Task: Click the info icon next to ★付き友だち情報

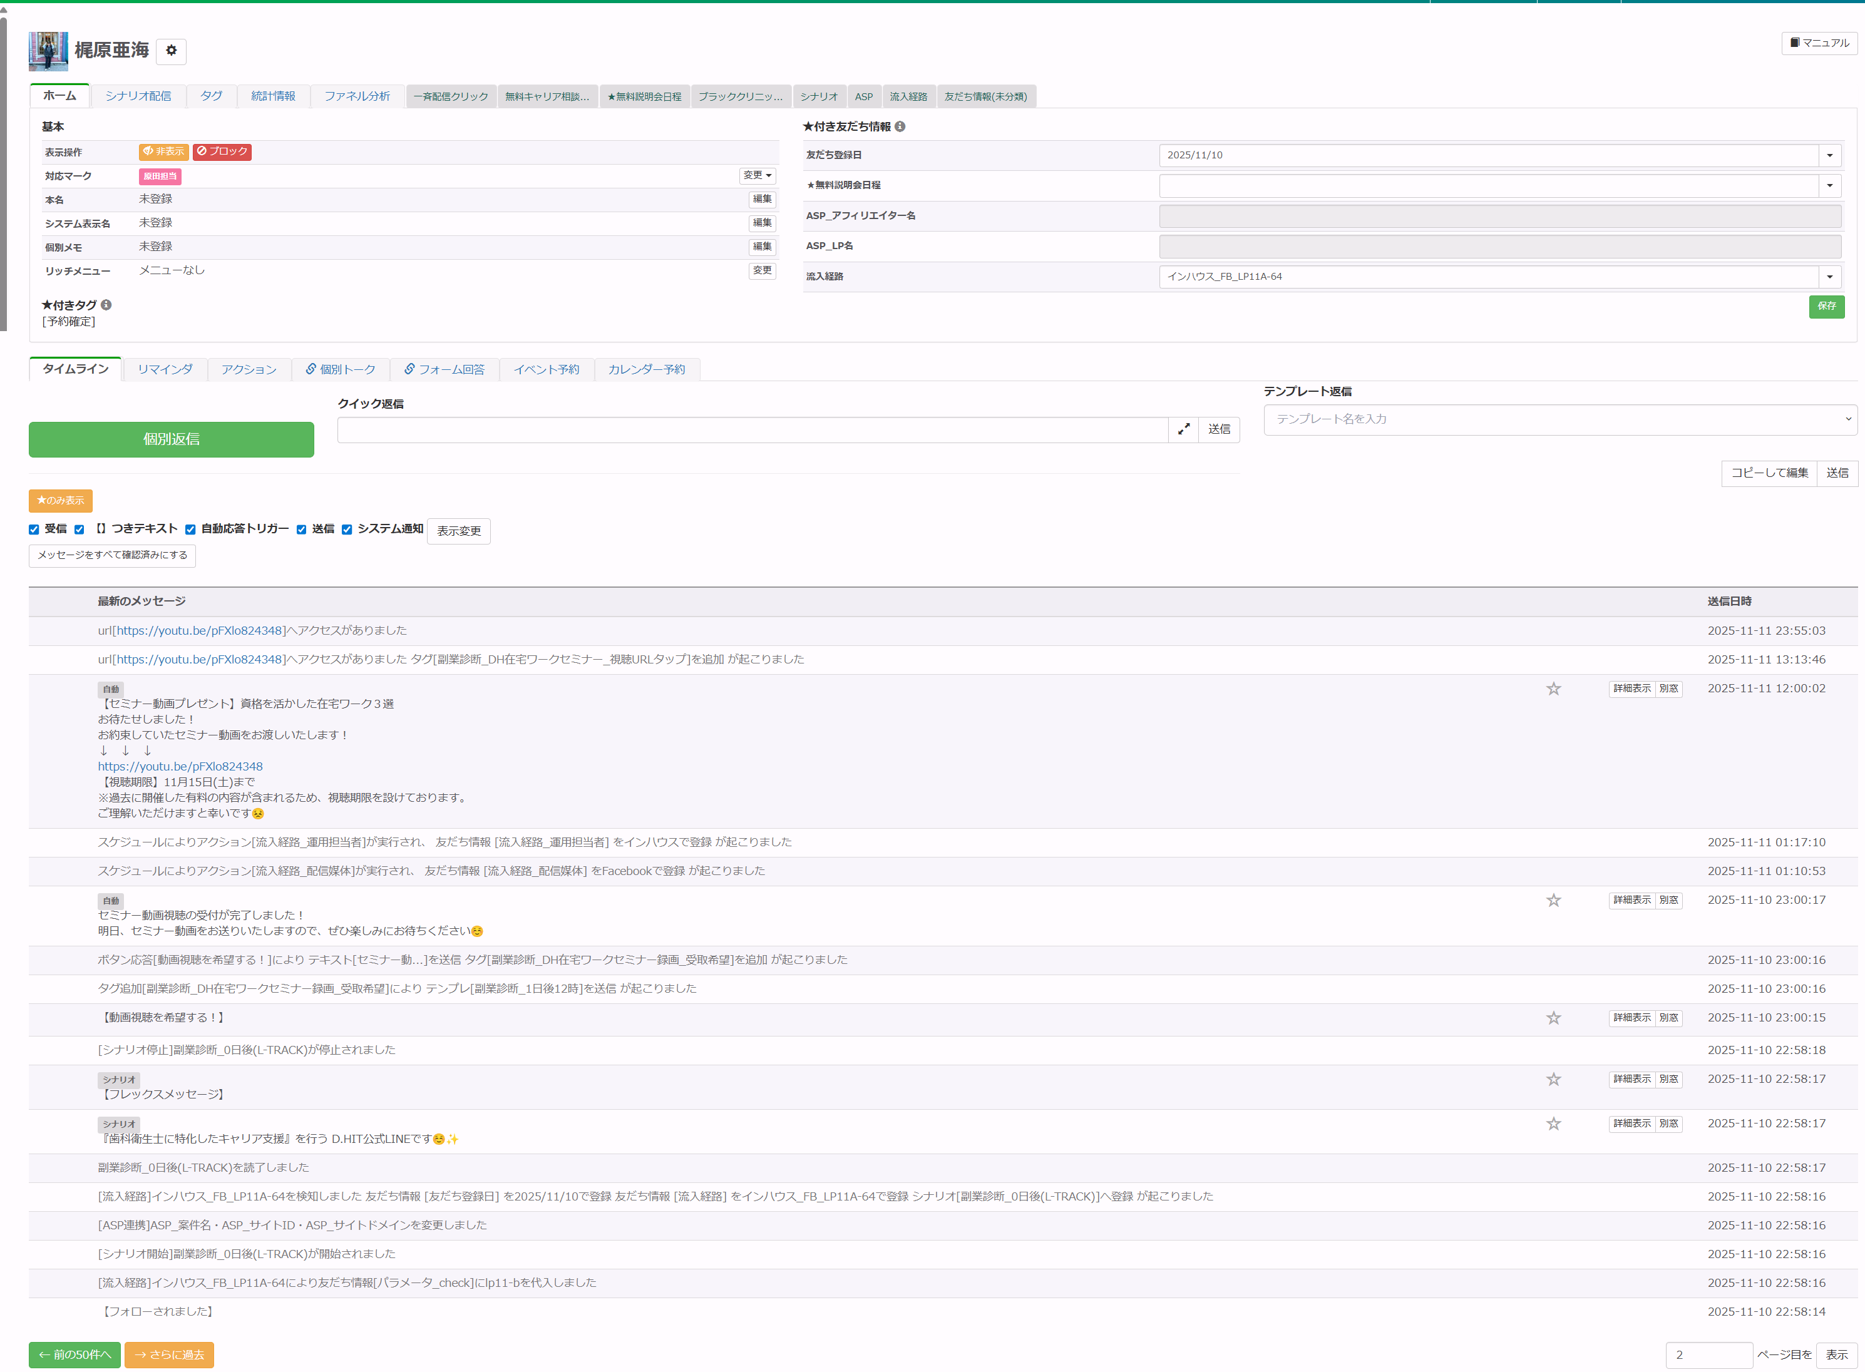Action: point(900,126)
